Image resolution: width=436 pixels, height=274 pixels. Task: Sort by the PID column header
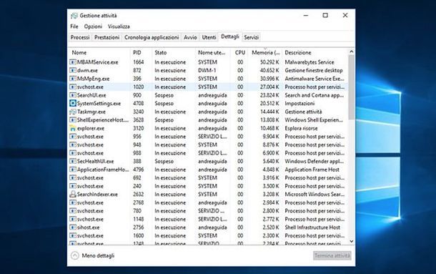tap(141, 53)
